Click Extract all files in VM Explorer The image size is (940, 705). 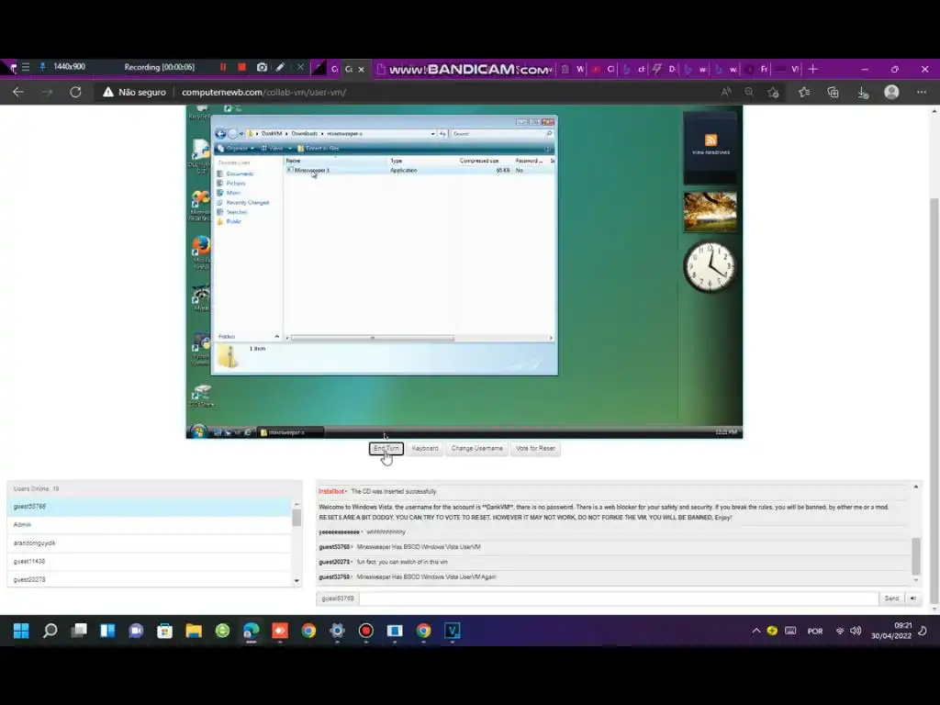319,148
